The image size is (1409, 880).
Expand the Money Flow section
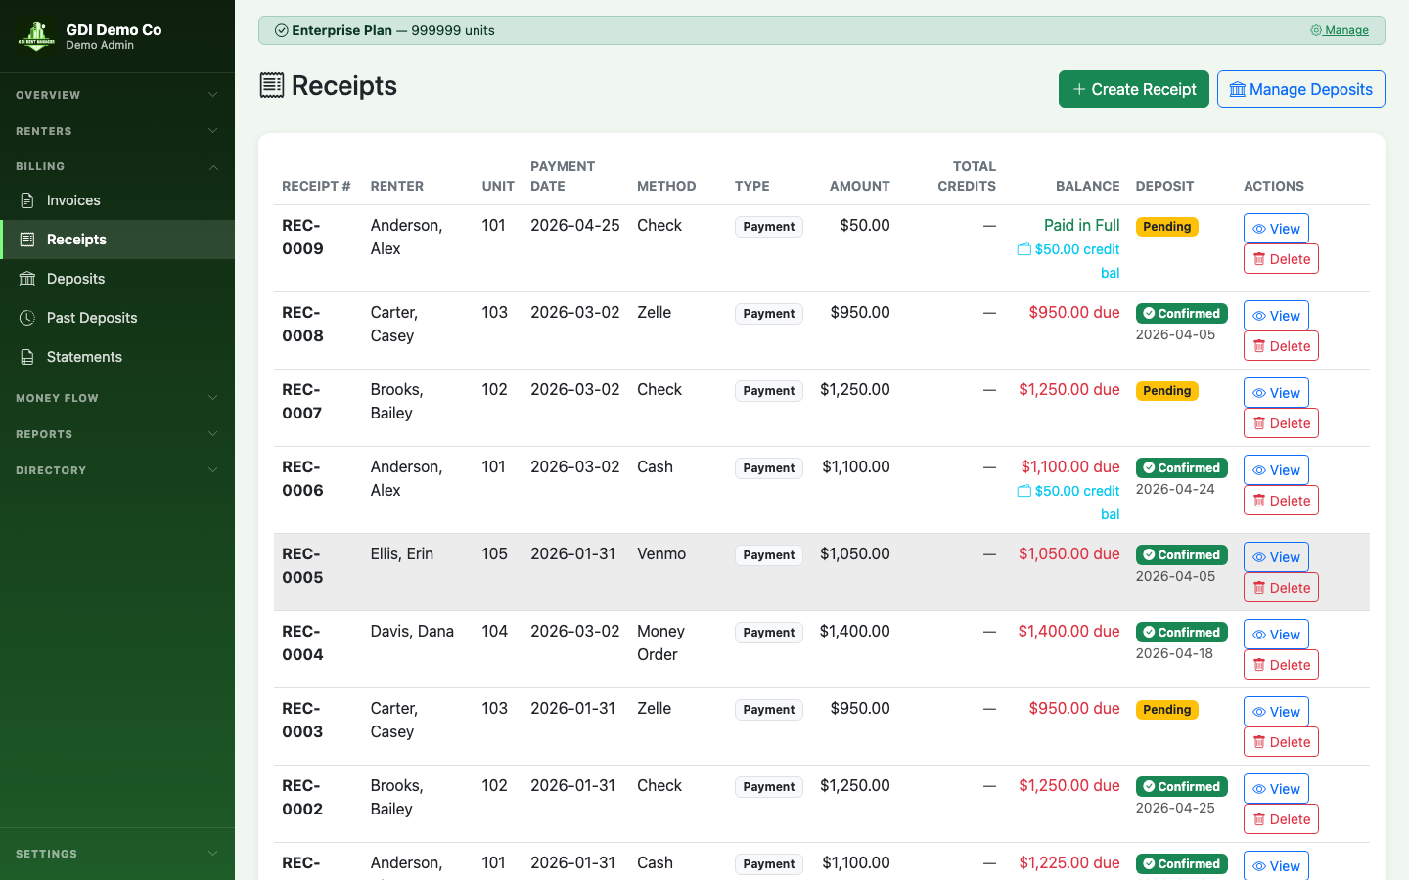coord(117,398)
